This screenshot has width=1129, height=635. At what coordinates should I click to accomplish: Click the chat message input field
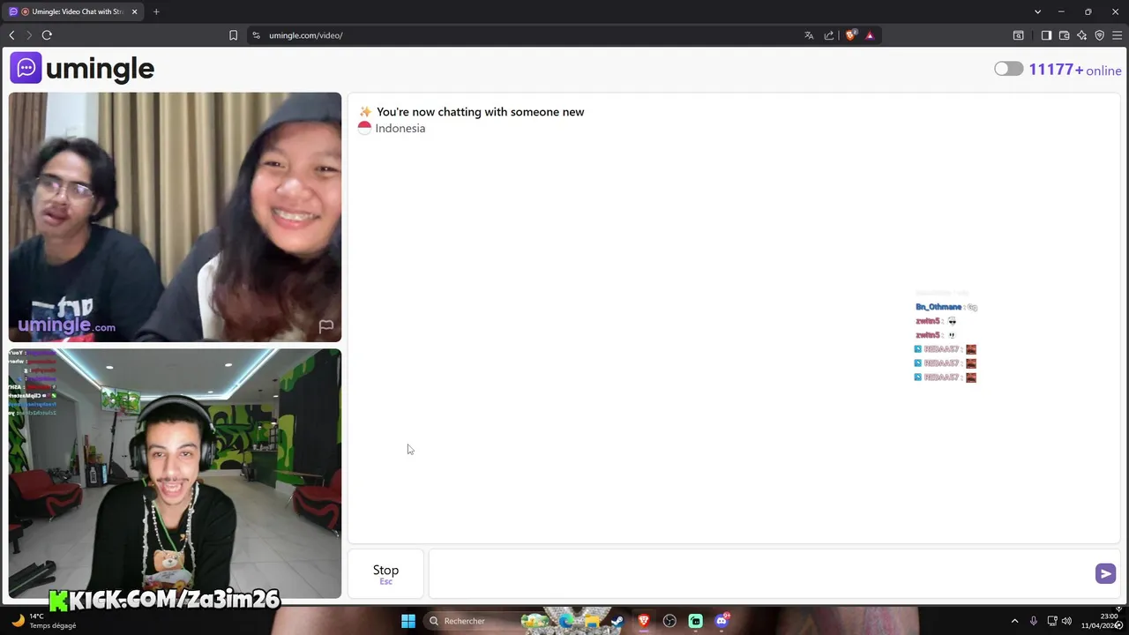[x=763, y=573]
